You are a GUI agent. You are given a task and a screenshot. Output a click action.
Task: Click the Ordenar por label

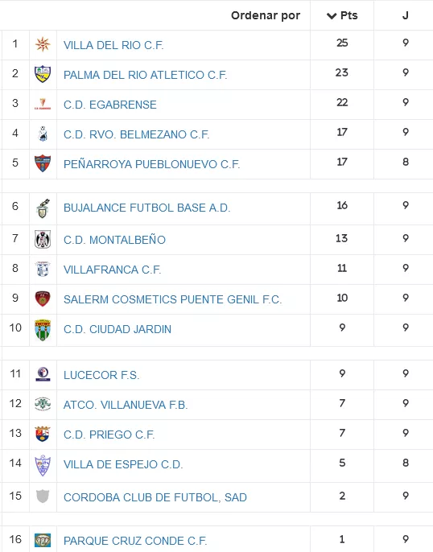coord(266,15)
